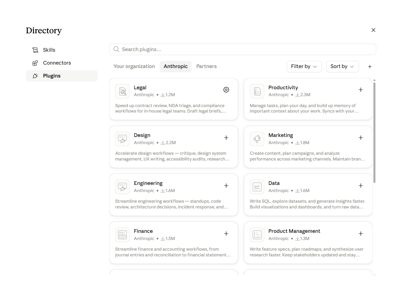Open the Legal plugin icon thumbnail
403x298 pixels.
[x=122, y=91]
